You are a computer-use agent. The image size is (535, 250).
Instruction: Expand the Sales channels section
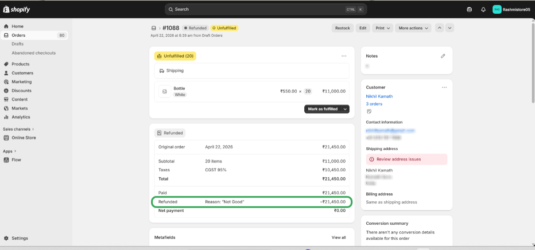19,129
